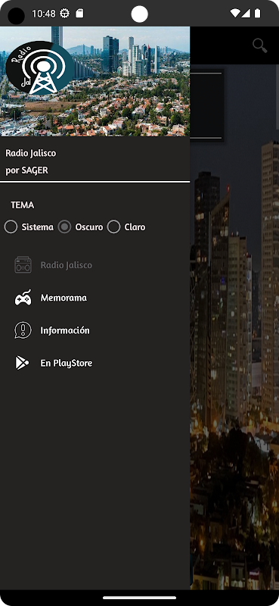279x606 pixels.
Task: Tap the Información exclamation bubble icon
Action: 23,330
